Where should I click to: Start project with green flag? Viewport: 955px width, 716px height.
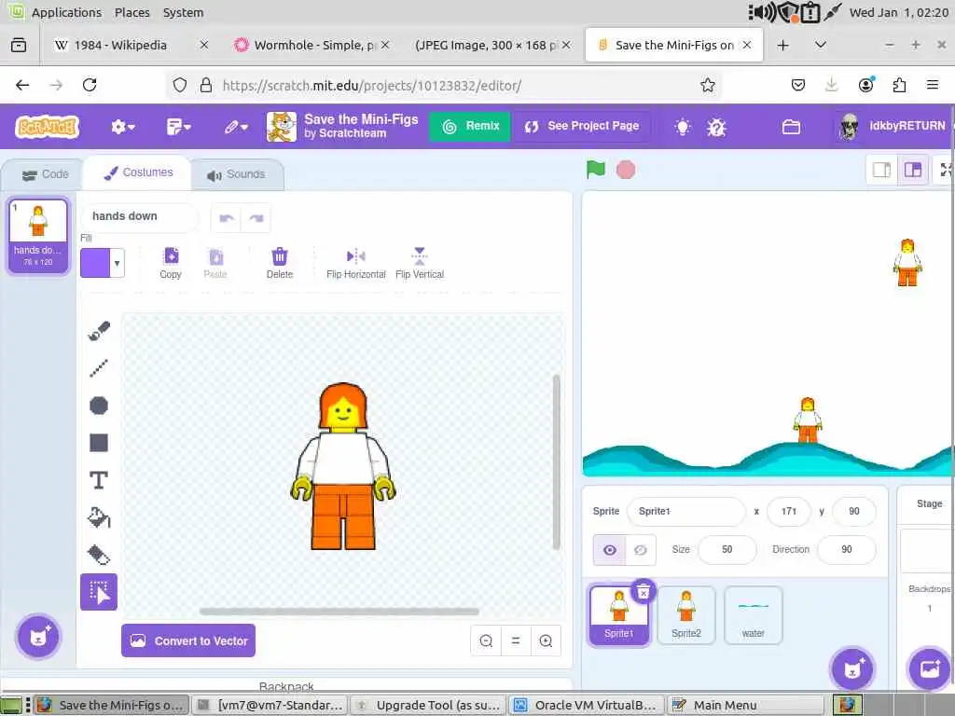(596, 170)
